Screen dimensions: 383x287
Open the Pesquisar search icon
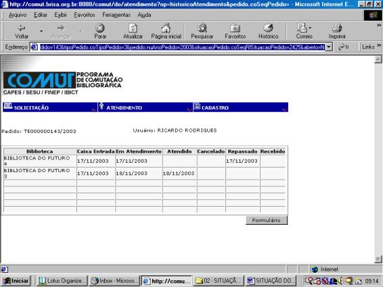(202, 28)
